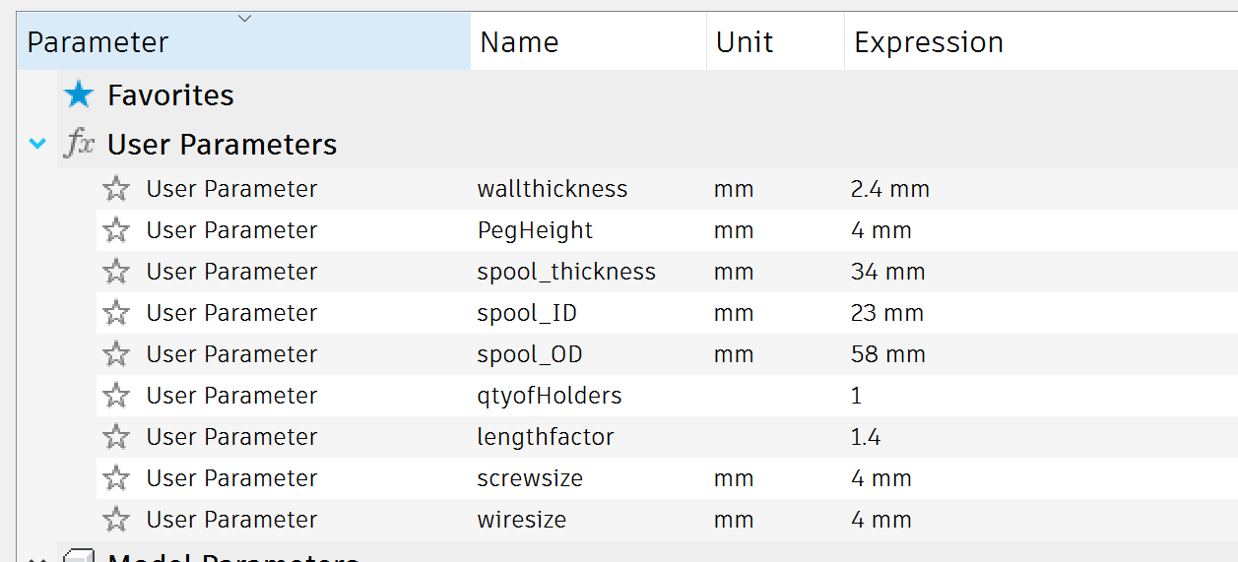Add lengthfactor to favorites with star
Viewport: 1238px width, 562px height.
tap(116, 437)
